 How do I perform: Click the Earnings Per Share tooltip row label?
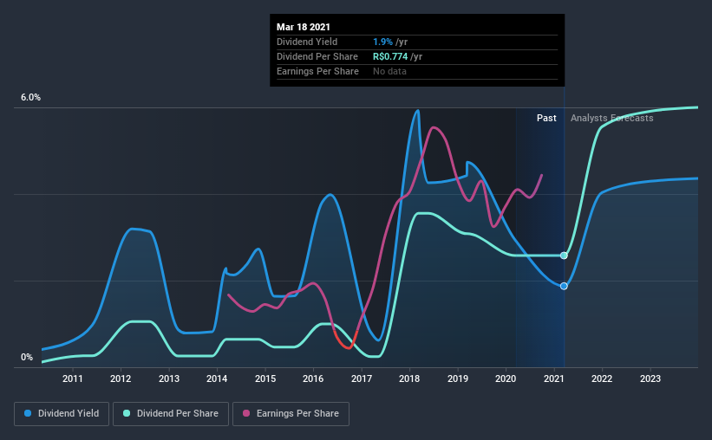pos(317,71)
